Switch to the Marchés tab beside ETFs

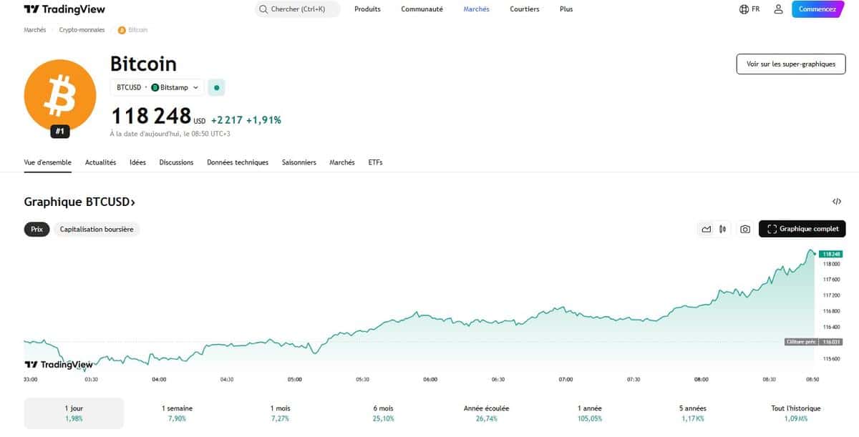click(x=342, y=162)
